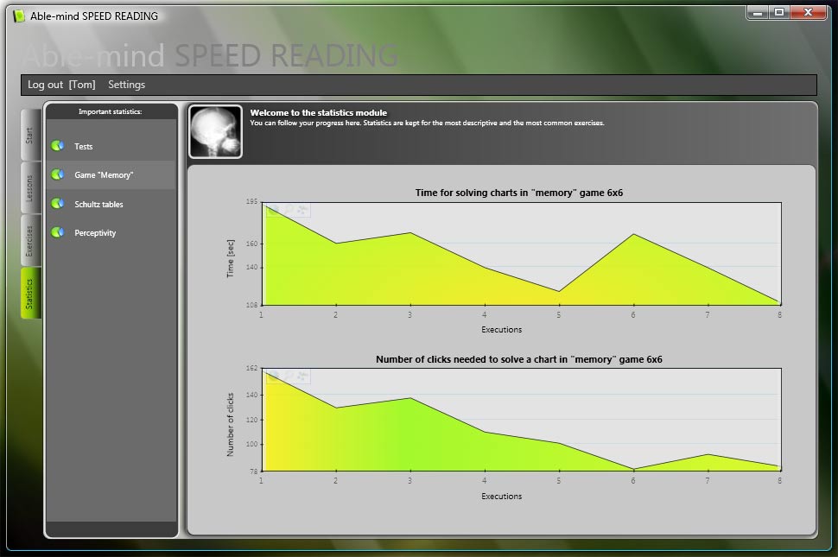Click the "Time [sec]" axis label
The width and height of the screenshot is (838, 557).
coord(231,258)
